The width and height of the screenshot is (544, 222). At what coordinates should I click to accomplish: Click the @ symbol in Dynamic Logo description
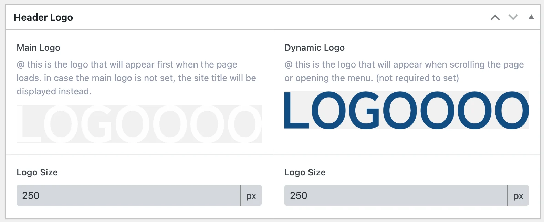point(289,65)
